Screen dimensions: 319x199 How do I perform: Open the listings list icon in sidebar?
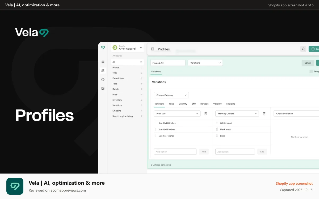103,62
